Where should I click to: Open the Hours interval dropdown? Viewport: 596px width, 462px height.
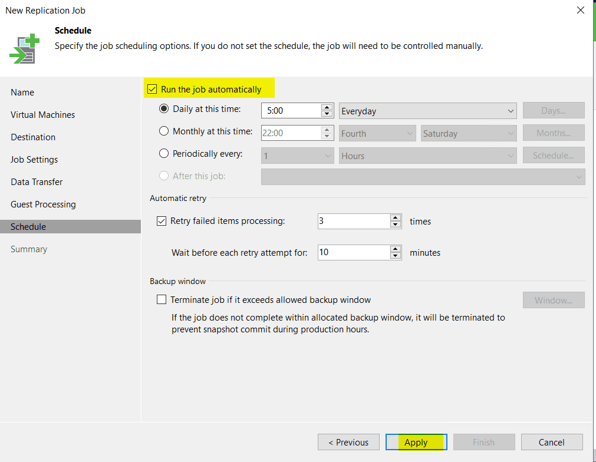[427, 155]
